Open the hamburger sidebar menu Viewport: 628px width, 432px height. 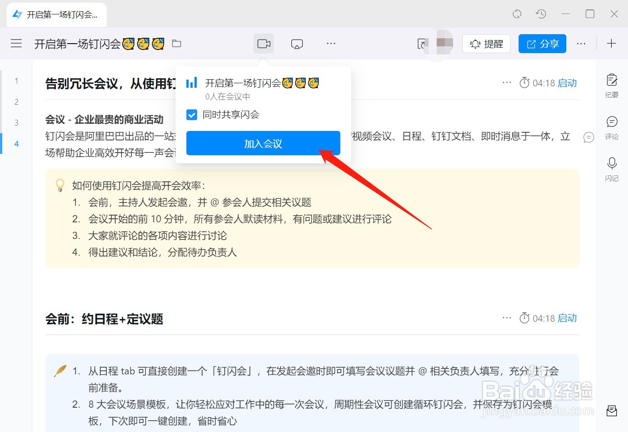(x=16, y=44)
